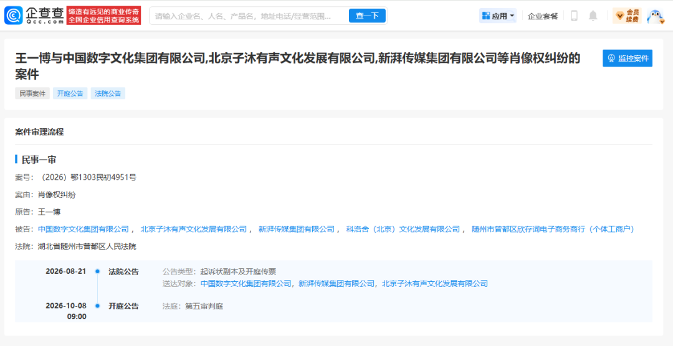Screen dimensions: 673x346
Task: Select the 开庭公告 tag
Action: point(70,93)
